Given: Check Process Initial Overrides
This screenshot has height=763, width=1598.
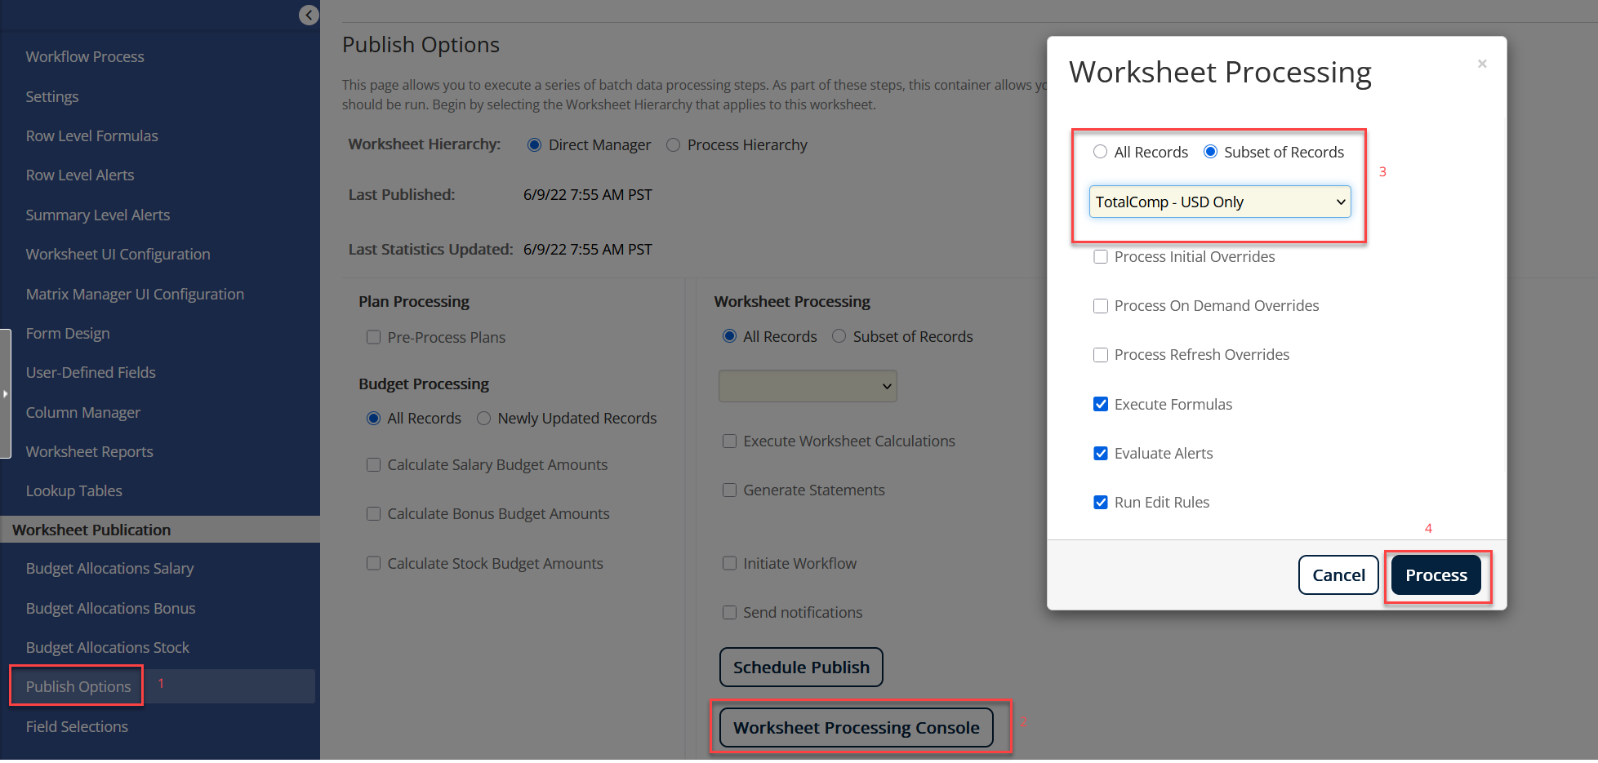Looking at the screenshot, I should coord(1101,257).
